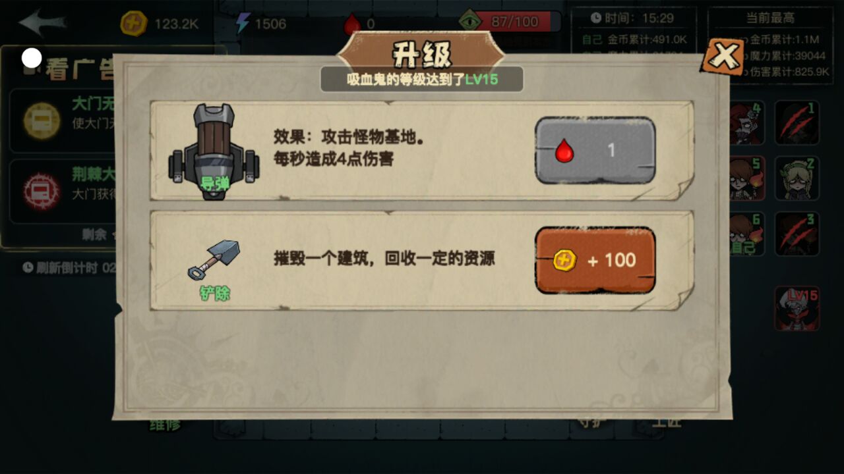This screenshot has width=844, height=474.
Task: Click the gold coin icon showing 123.2K
Action: click(135, 24)
